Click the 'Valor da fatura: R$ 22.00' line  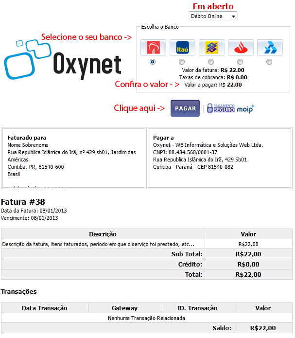point(213,70)
